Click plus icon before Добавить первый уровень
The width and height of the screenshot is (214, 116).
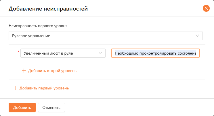click(x=15, y=88)
